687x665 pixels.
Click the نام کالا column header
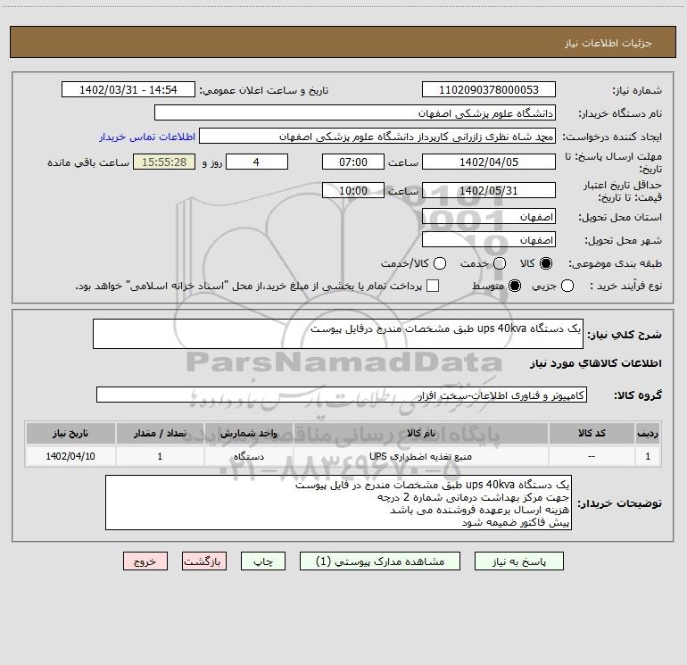[420, 433]
